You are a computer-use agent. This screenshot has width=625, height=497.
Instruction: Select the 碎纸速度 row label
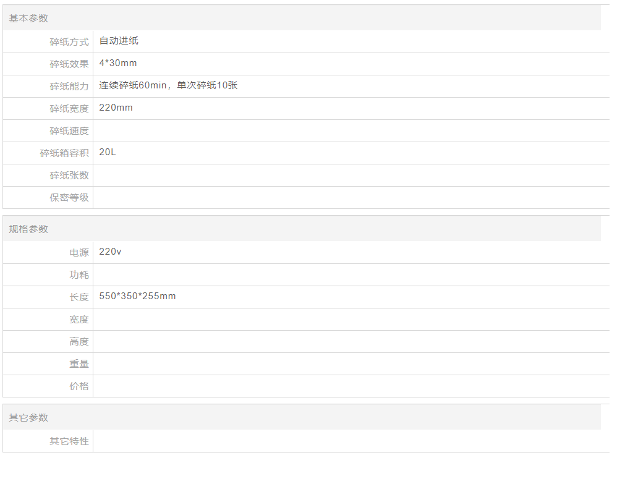tap(69, 131)
